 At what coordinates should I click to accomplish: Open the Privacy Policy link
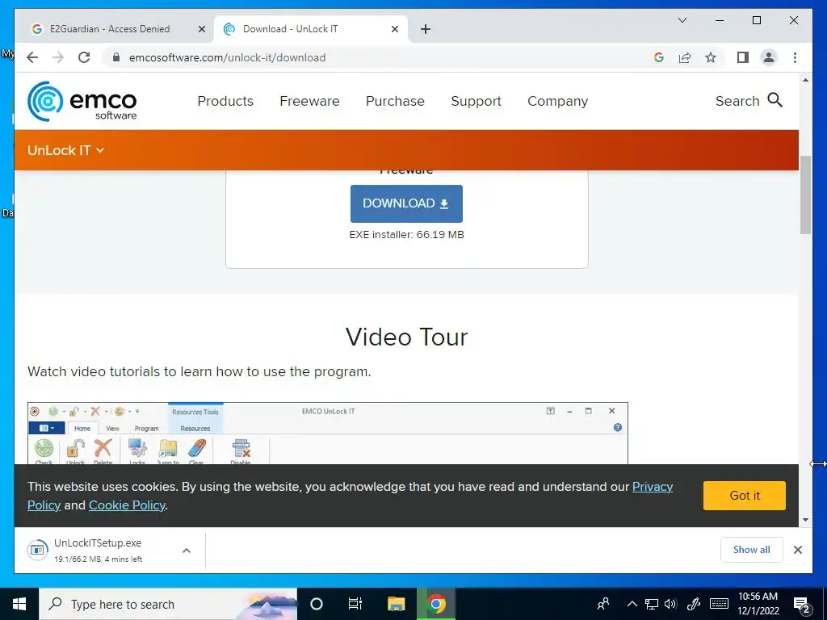click(653, 487)
